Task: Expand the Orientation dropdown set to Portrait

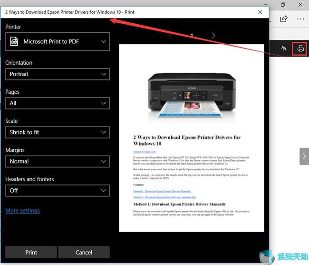Action: [x=58, y=74]
